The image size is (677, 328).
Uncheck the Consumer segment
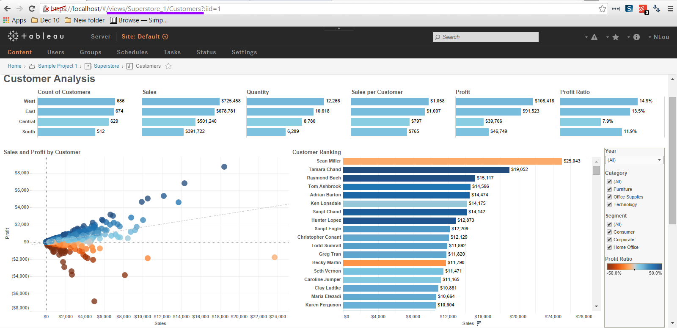[x=609, y=232]
